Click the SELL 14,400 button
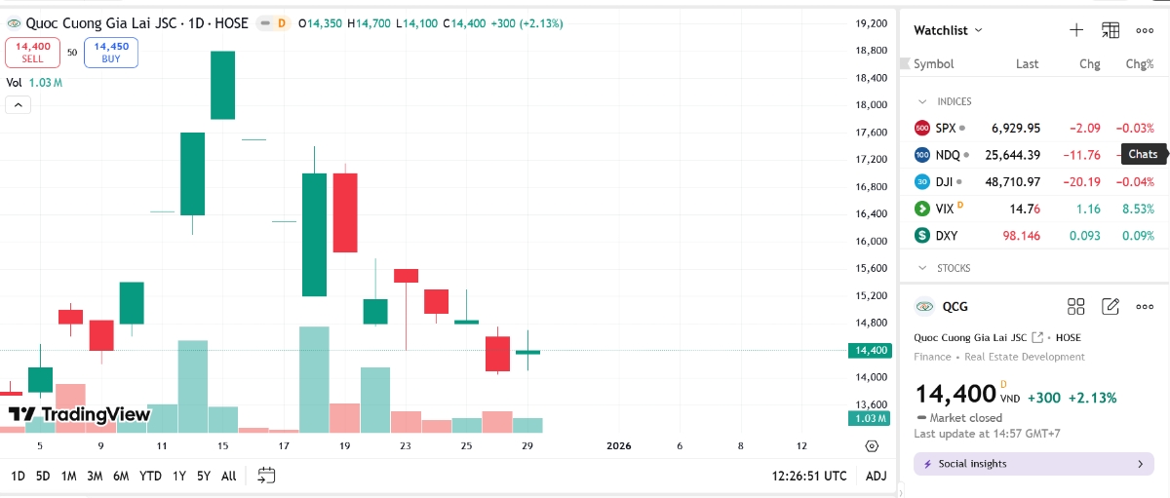Image resolution: width=1170 pixels, height=498 pixels. [x=33, y=53]
